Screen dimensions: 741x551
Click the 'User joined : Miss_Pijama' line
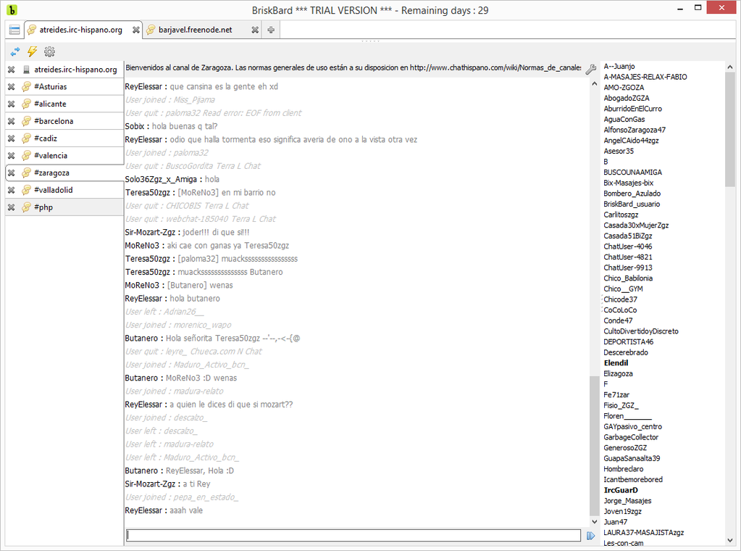coord(170,100)
